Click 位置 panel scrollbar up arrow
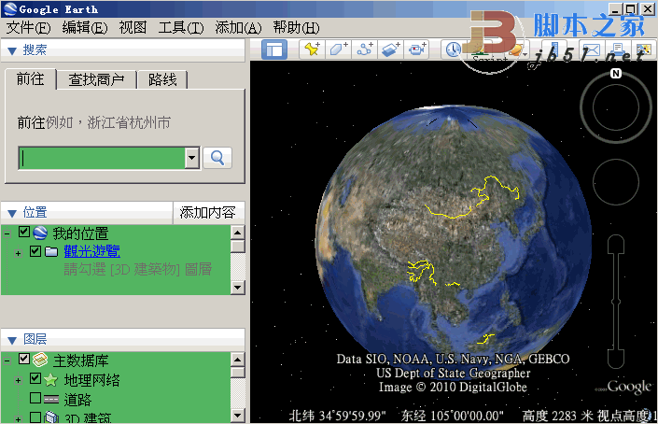The height and width of the screenshot is (424, 658). [x=237, y=233]
